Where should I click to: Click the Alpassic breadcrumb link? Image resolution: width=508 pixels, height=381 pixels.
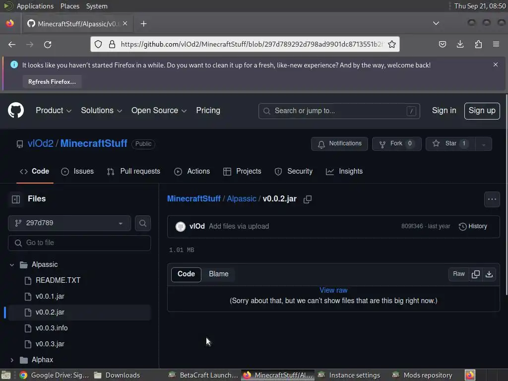pos(242,198)
